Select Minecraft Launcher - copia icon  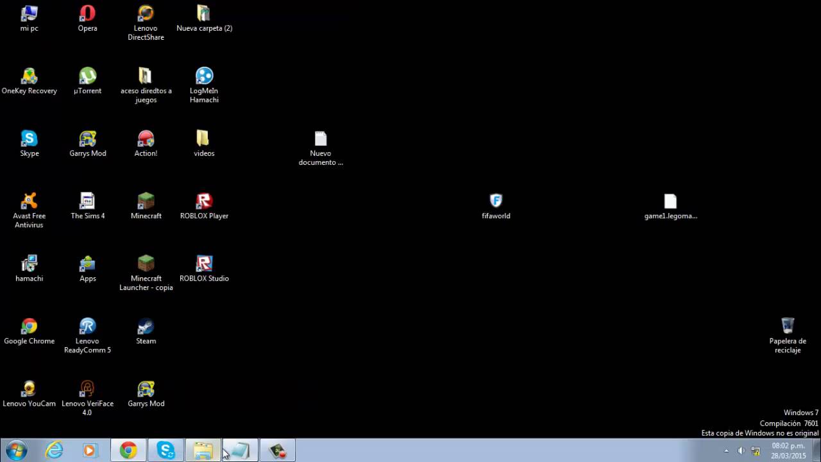[x=146, y=273]
